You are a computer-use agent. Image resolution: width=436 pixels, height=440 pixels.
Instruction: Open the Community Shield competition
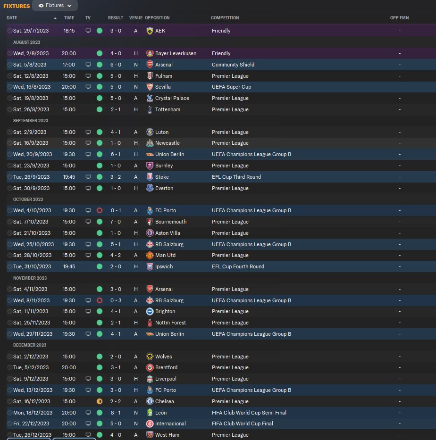[233, 65]
